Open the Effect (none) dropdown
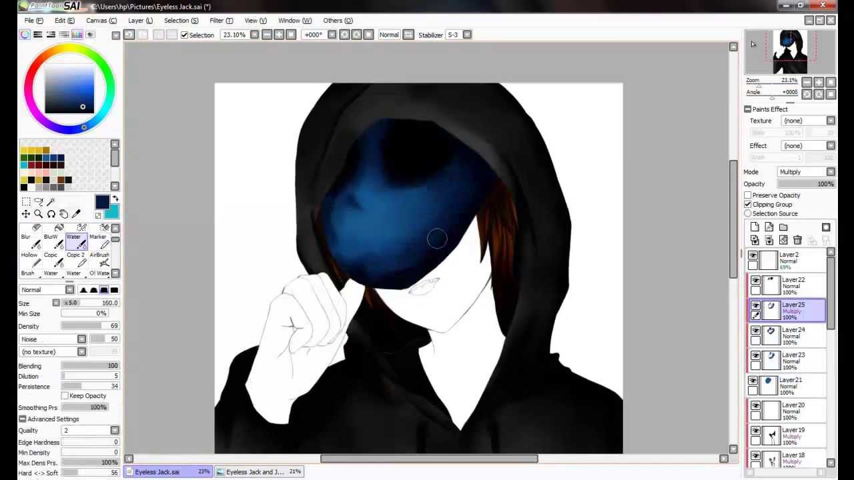Image resolution: width=854 pixels, height=480 pixels. click(x=809, y=145)
